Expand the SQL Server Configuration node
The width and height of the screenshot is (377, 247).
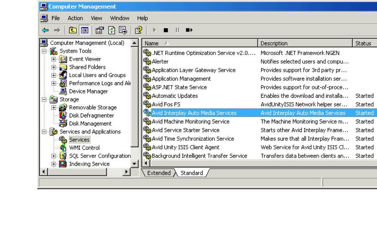[54, 156]
